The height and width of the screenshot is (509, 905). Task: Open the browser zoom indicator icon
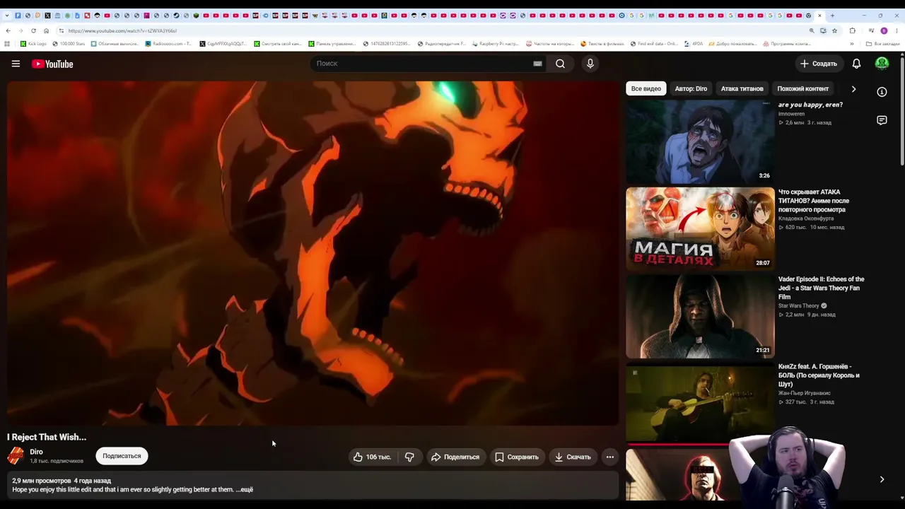point(812,30)
